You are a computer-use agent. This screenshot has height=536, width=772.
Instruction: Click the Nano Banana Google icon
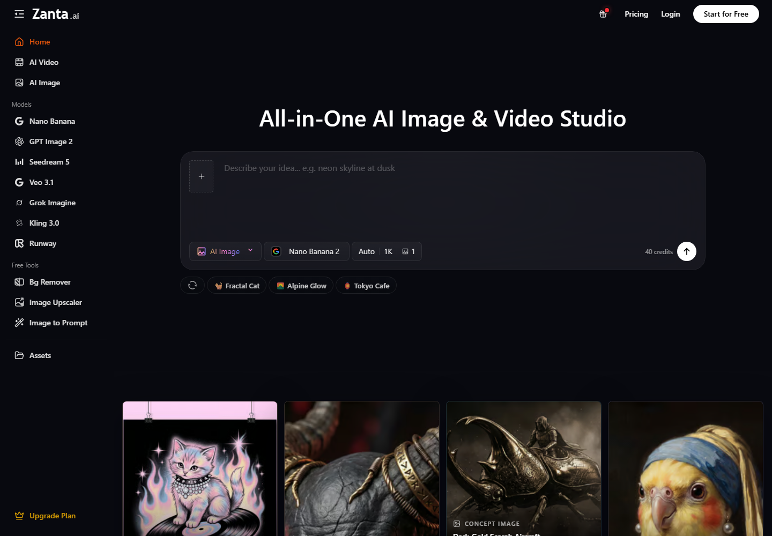pyautogui.click(x=19, y=121)
